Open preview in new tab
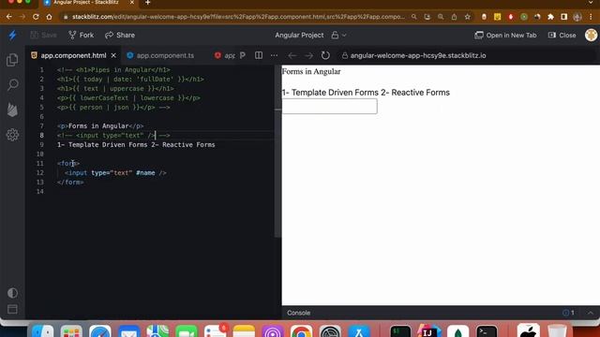The width and height of the screenshot is (600, 337). coord(505,36)
